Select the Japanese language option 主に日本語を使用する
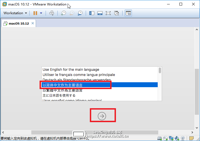200x141 pixels. 100,95
